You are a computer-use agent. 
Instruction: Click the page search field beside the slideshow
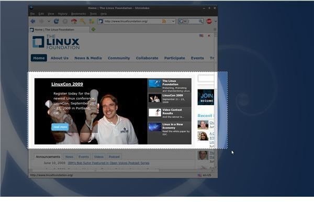click(206, 78)
